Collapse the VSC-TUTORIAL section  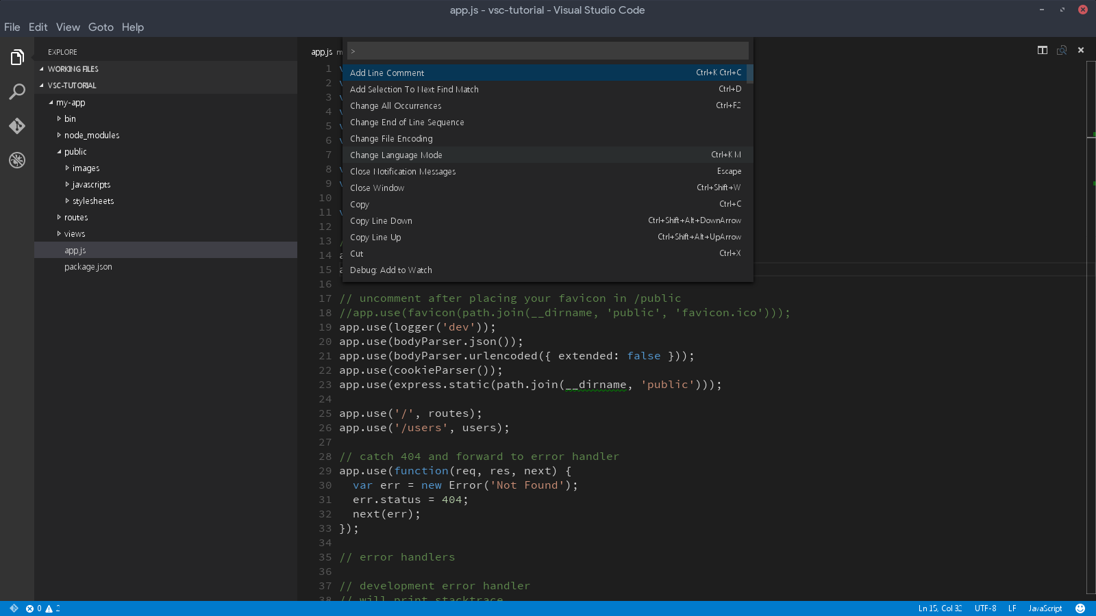(166, 86)
